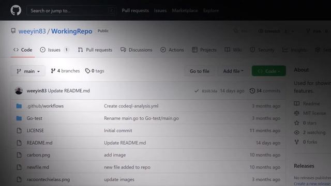Open the add image commit message
Viewport: 331px width, 186px height.
115,155
